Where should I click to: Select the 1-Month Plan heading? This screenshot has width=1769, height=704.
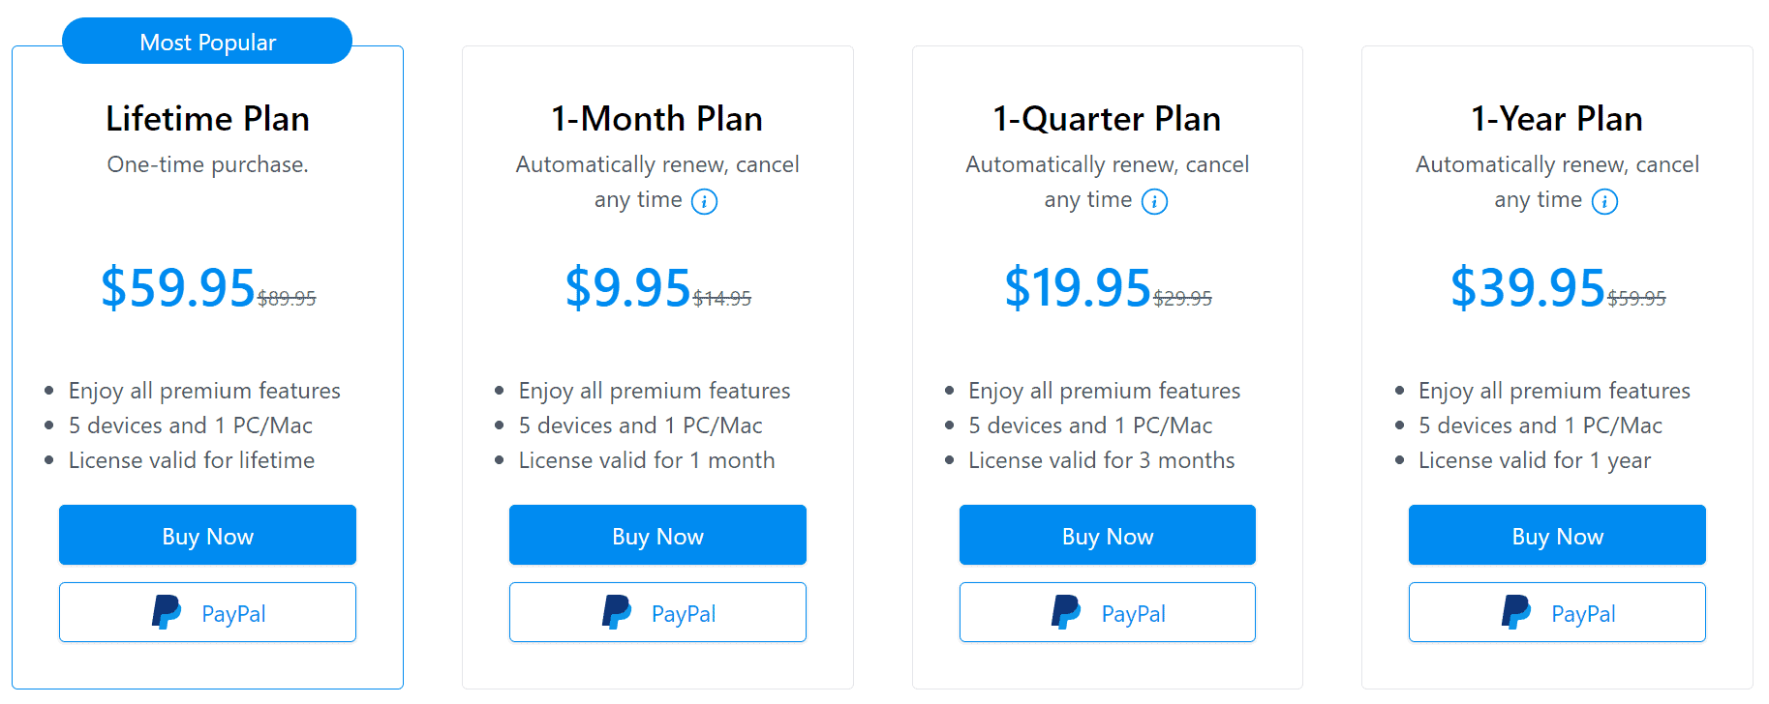click(x=656, y=118)
